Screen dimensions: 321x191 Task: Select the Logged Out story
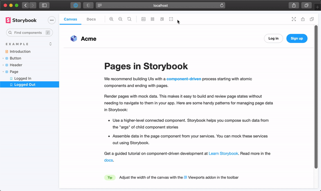coord(29,84)
